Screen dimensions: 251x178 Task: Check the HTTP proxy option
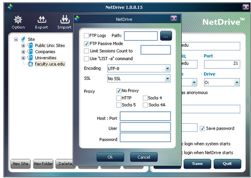point(119,98)
